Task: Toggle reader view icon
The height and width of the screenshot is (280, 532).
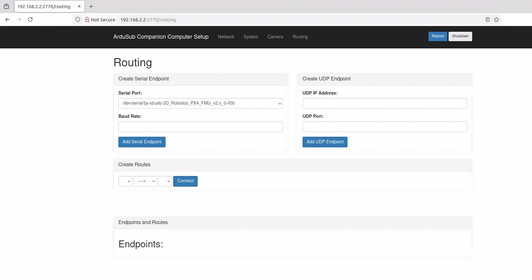Action: tap(488, 19)
